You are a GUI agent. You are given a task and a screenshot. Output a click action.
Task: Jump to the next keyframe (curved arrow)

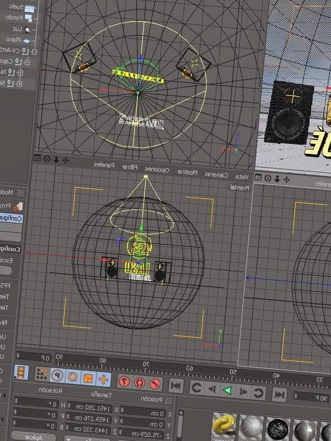(196, 388)
